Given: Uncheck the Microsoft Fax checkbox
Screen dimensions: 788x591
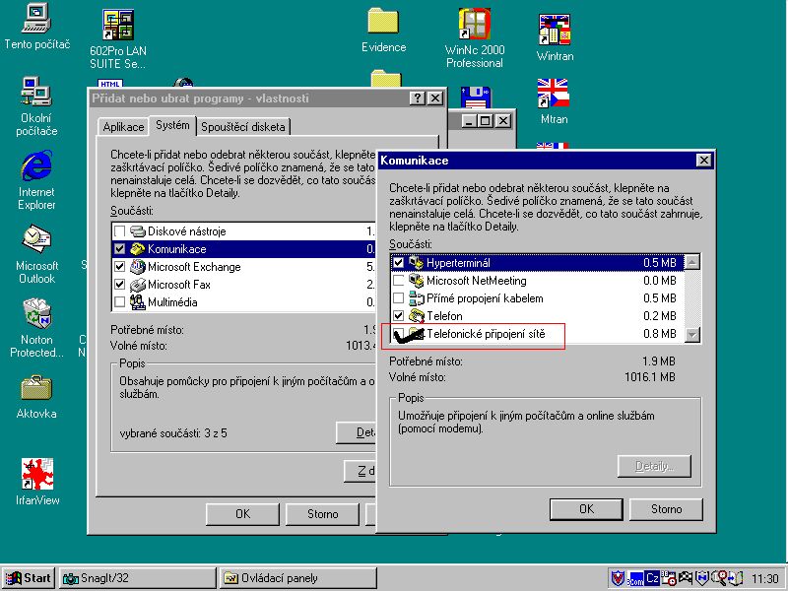Looking at the screenshot, I should click(119, 285).
